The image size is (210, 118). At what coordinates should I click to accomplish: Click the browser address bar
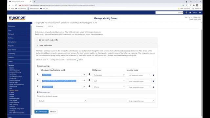click(x=100, y=5)
